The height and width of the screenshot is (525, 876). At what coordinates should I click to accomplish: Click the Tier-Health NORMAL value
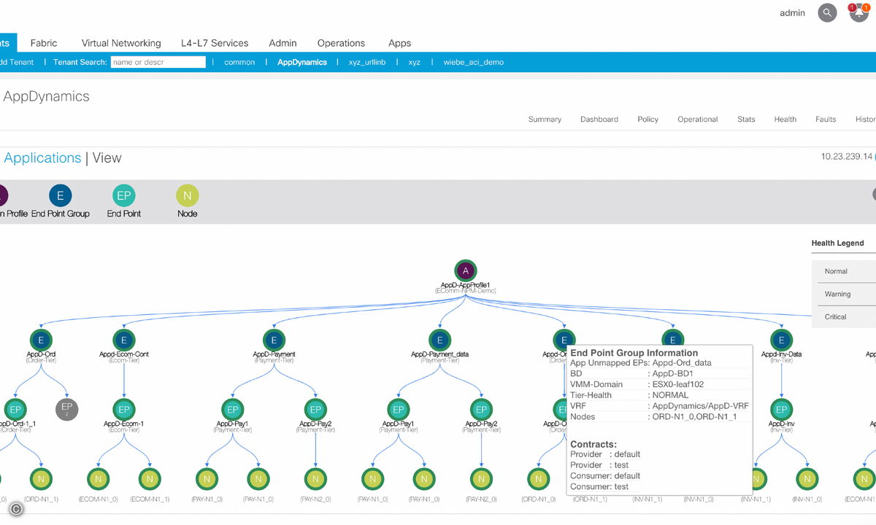[670, 395]
